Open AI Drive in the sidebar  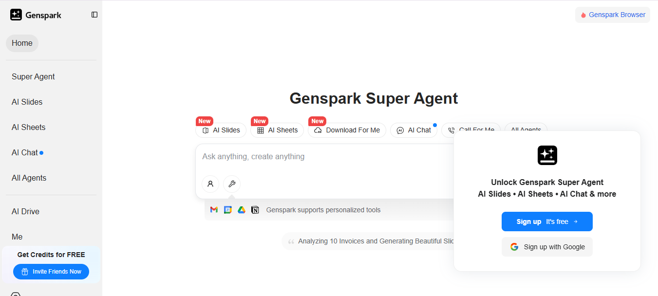(x=25, y=211)
